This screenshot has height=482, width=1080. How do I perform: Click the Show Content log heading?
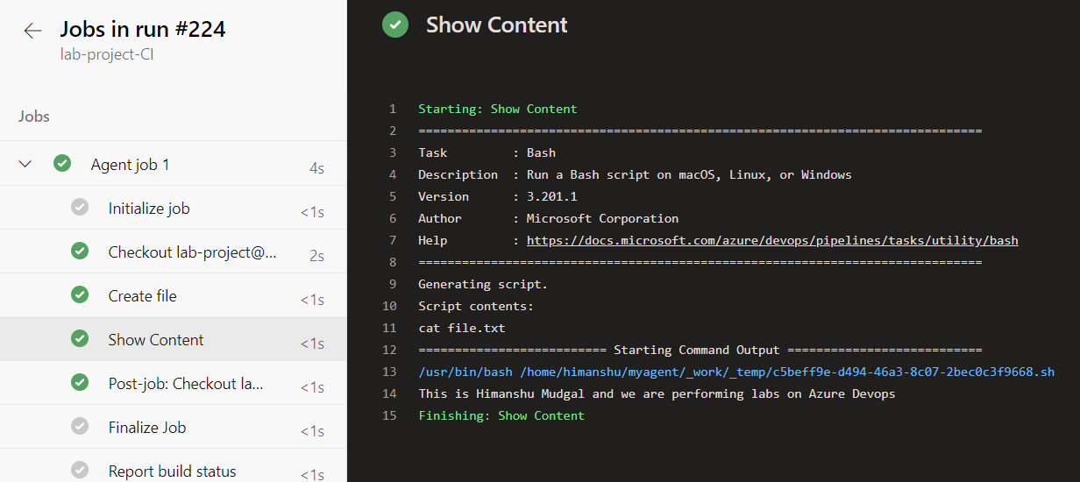(497, 25)
